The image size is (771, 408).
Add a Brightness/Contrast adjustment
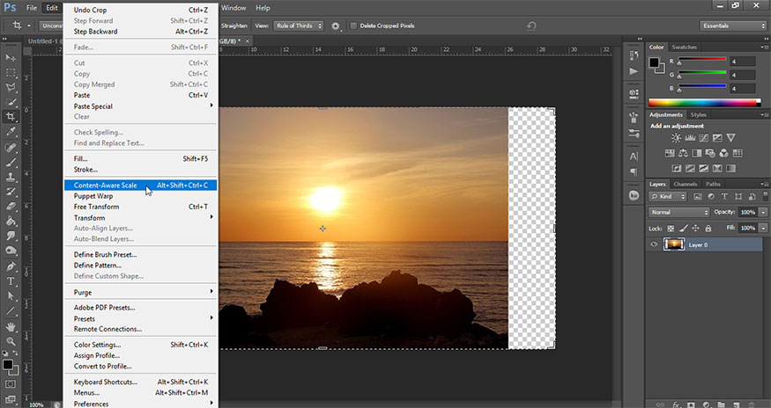[676, 138]
